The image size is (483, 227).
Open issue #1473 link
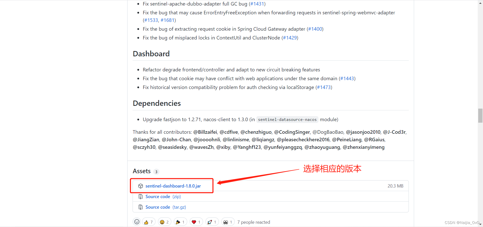click(324, 87)
